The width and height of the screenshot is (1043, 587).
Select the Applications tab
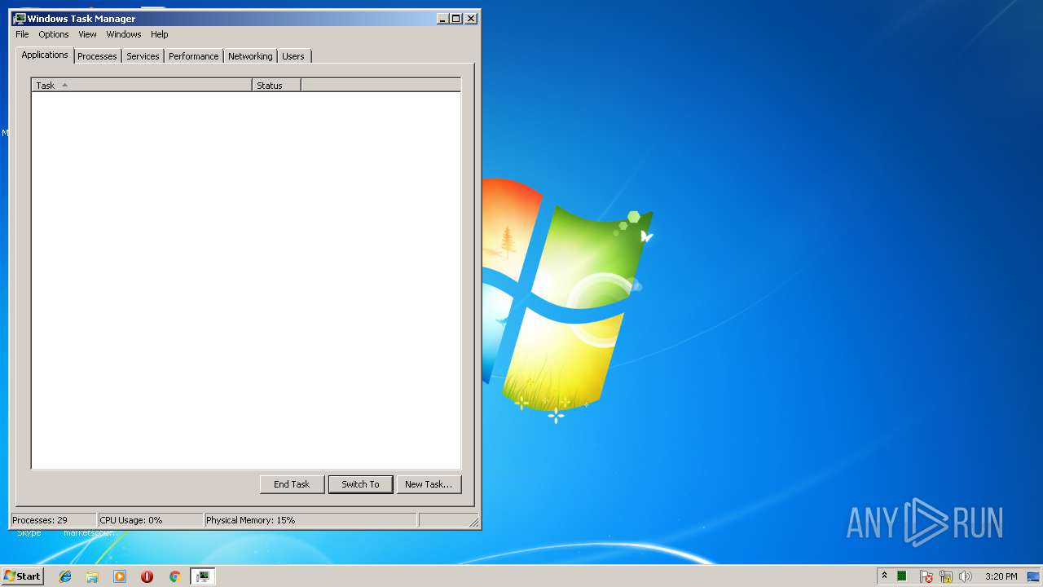pyautogui.click(x=45, y=55)
